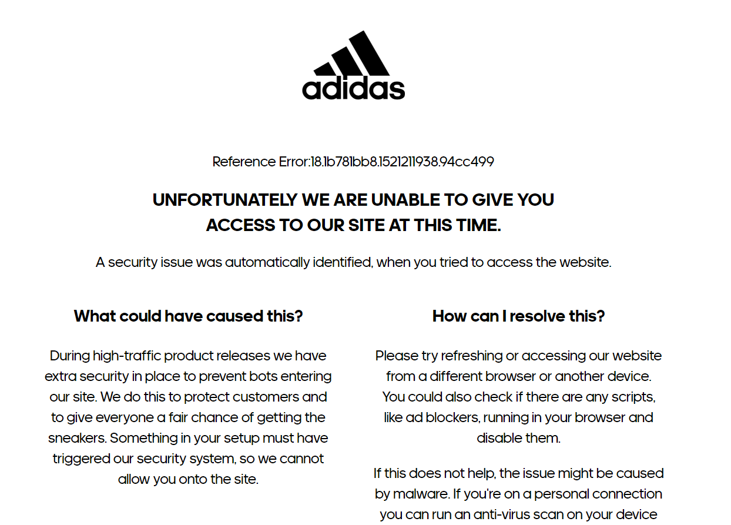Click the "How can I resolve this?" heading
731x525 pixels.
tap(518, 316)
